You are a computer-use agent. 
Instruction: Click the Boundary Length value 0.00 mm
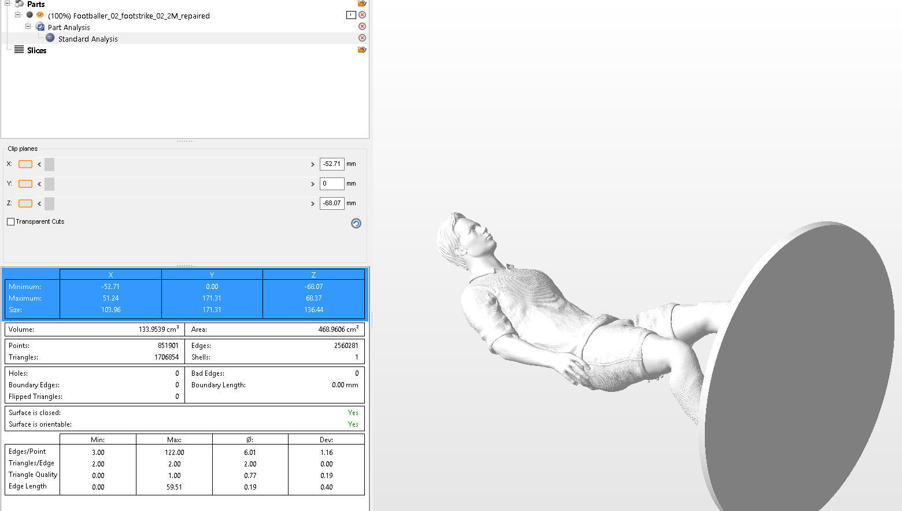[x=345, y=385]
